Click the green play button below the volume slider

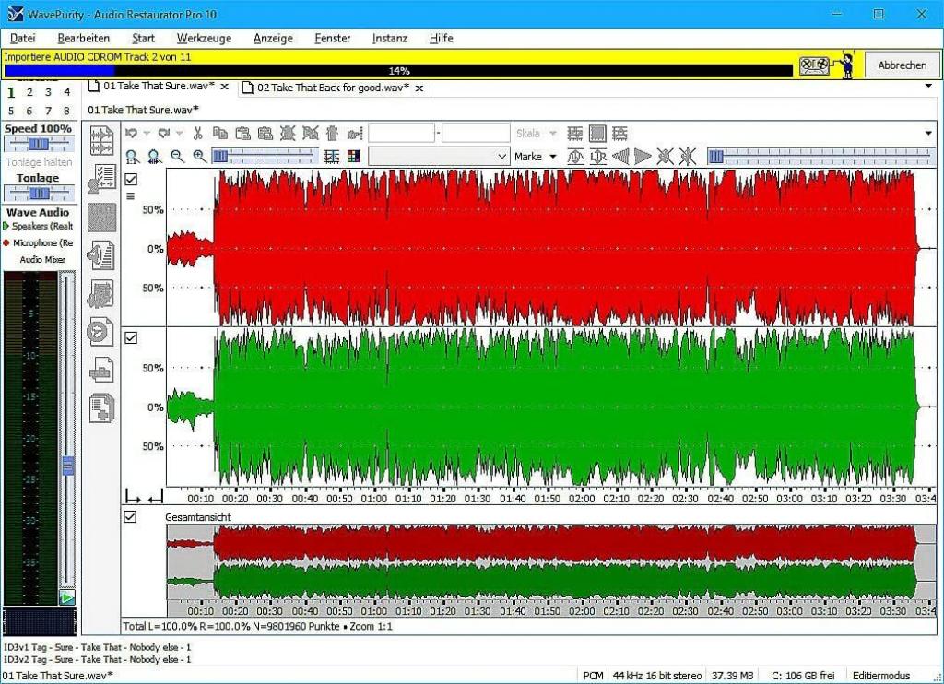point(66,598)
